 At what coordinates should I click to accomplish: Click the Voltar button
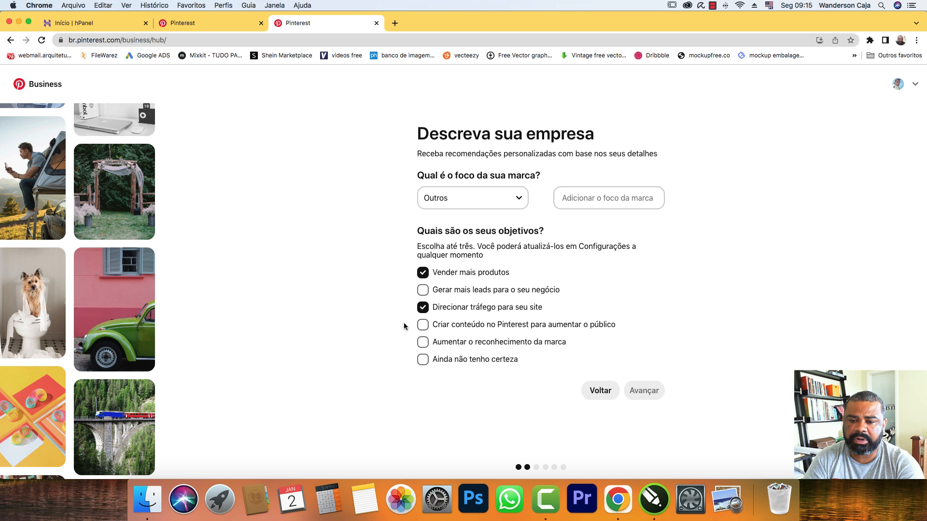pos(600,390)
